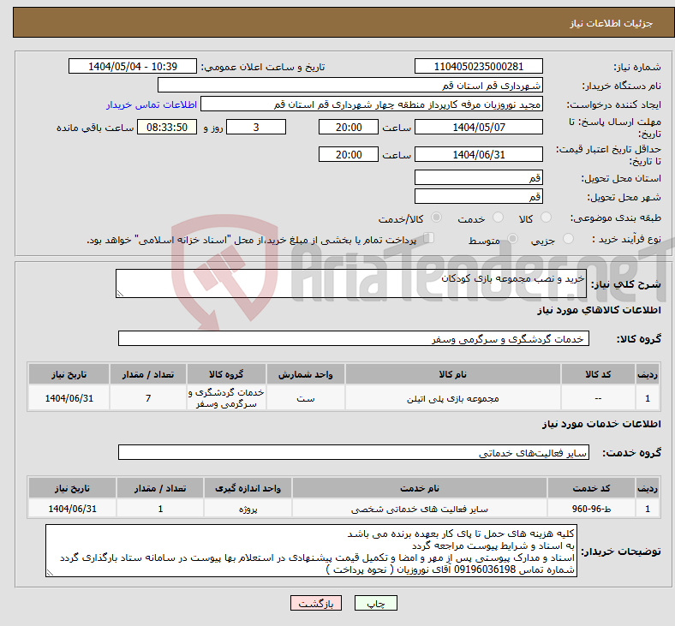The image size is (675, 626).
Task: Click goods table header نام کالا
Action: coord(452,374)
